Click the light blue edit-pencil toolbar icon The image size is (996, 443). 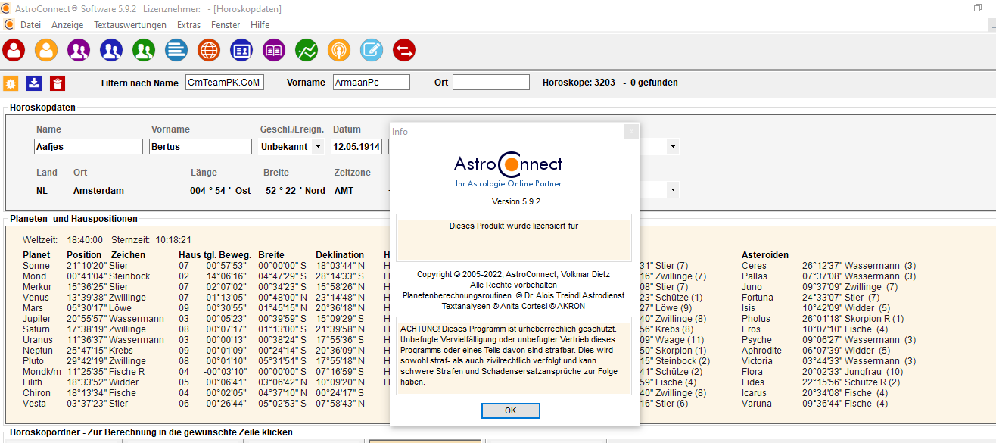pos(372,50)
